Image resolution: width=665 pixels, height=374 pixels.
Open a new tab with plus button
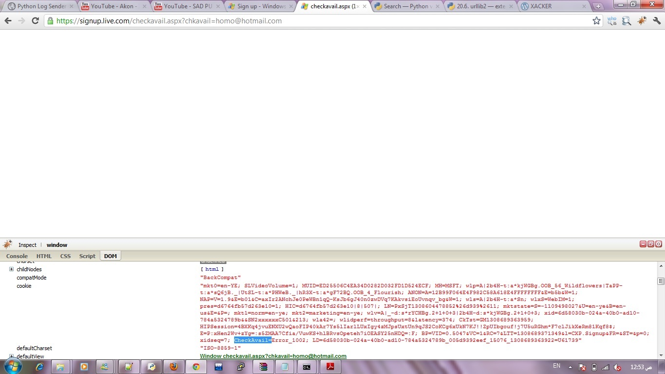(598, 6)
